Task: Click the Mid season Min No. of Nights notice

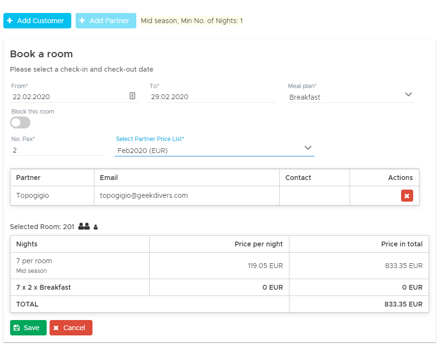Action: click(x=192, y=21)
